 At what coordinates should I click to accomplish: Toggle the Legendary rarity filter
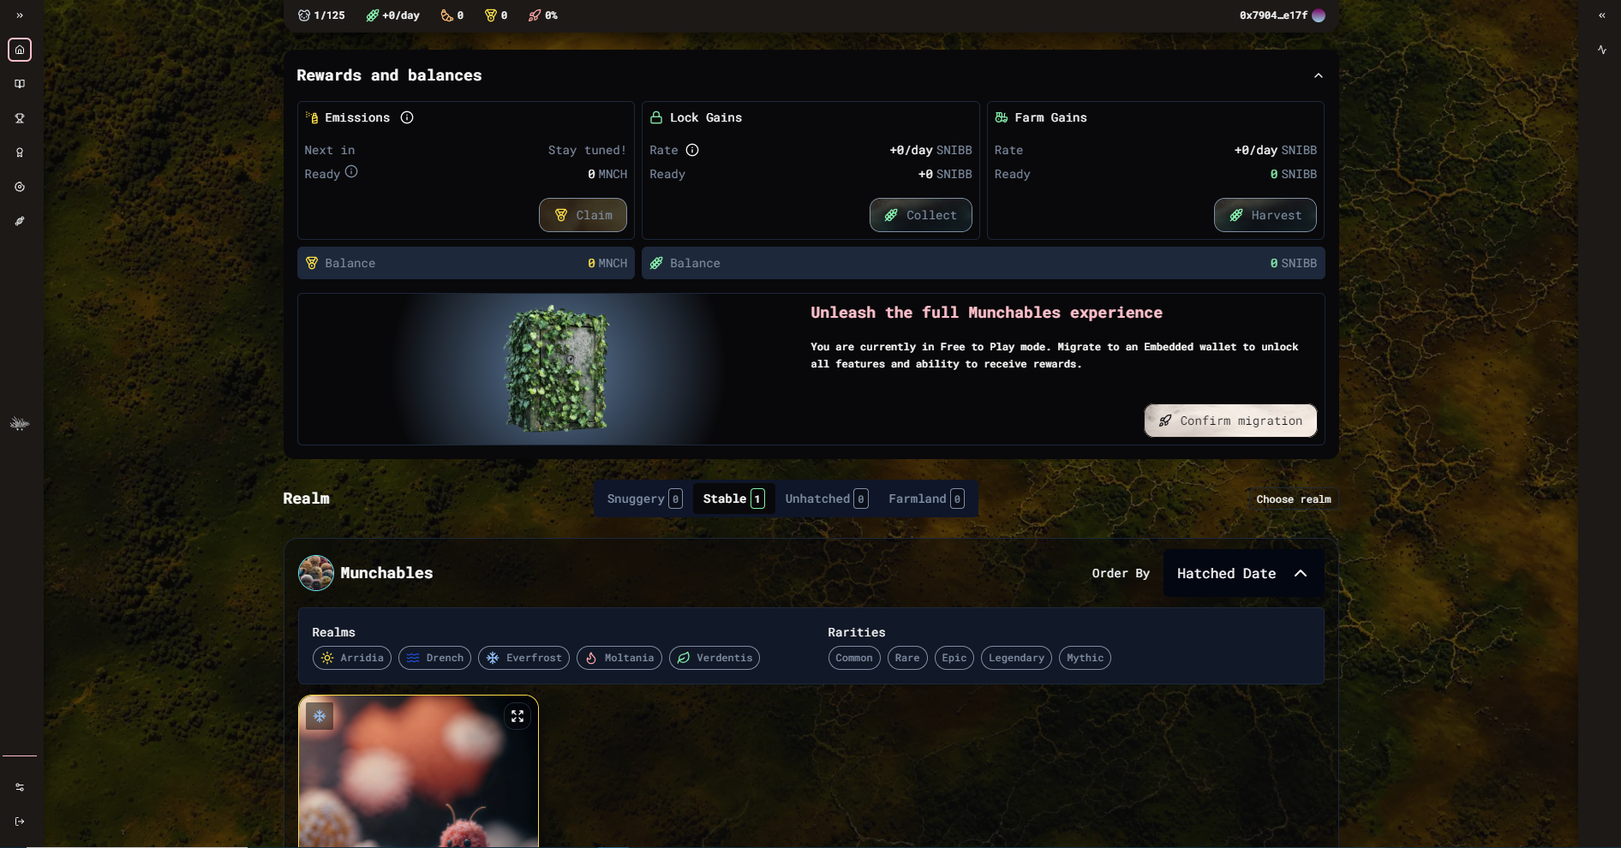point(1016,658)
